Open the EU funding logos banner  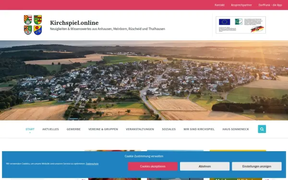coord(240,25)
